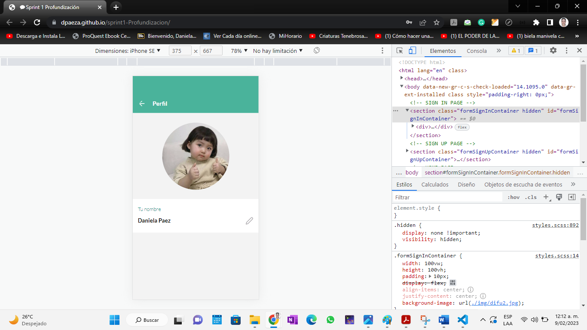Toggle :hov element state panel
Image resolution: width=587 pixels, height=330 pixels.
(514, 197)
